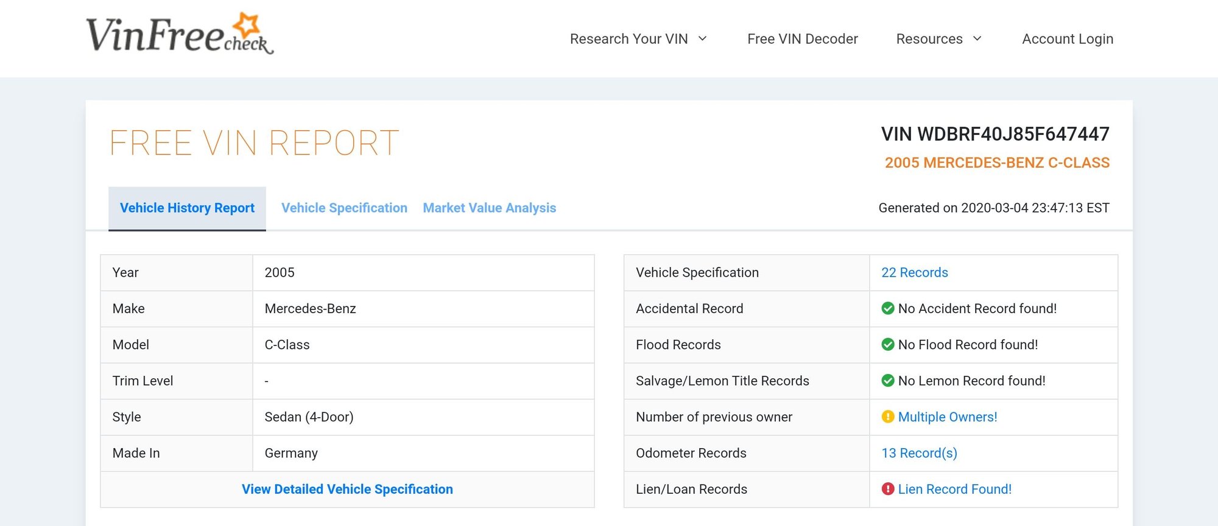This screenshot has height=526, width=1218.
Task: Click the VinFreeCheck logo
Action: click(180, 33)
